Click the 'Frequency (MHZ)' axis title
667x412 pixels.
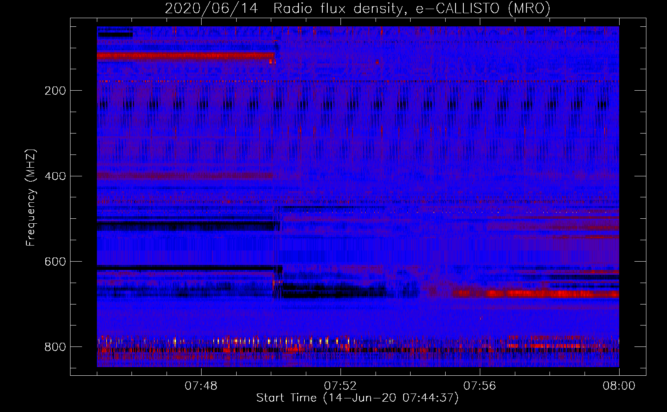point(31,197)
